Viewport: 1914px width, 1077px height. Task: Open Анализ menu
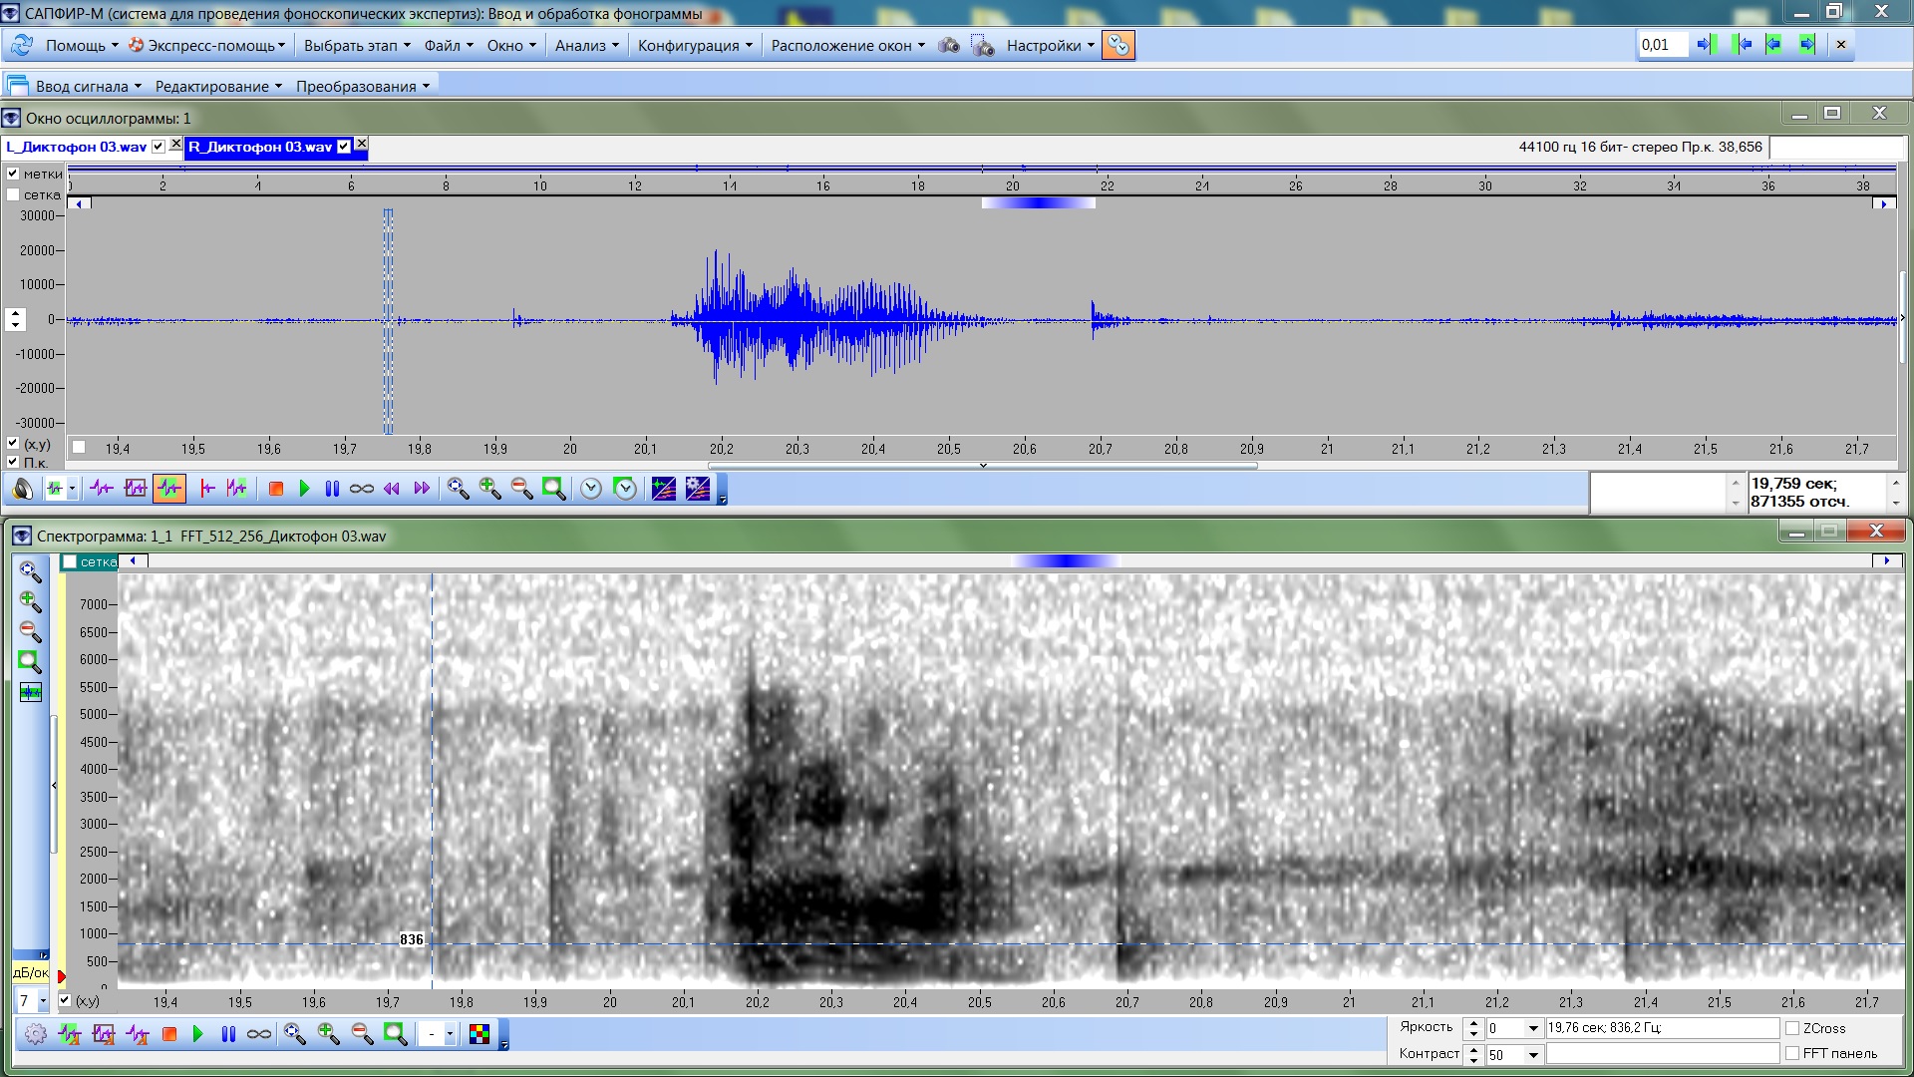point(587,46)
